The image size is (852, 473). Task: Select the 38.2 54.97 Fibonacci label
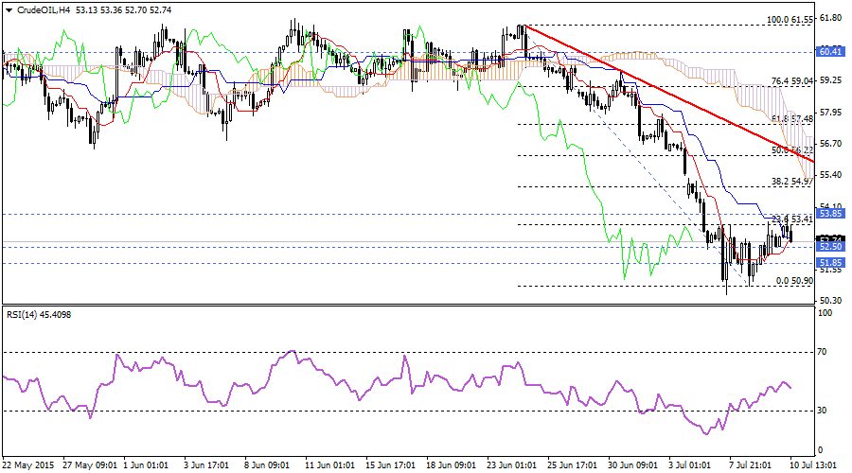(792, 181)
